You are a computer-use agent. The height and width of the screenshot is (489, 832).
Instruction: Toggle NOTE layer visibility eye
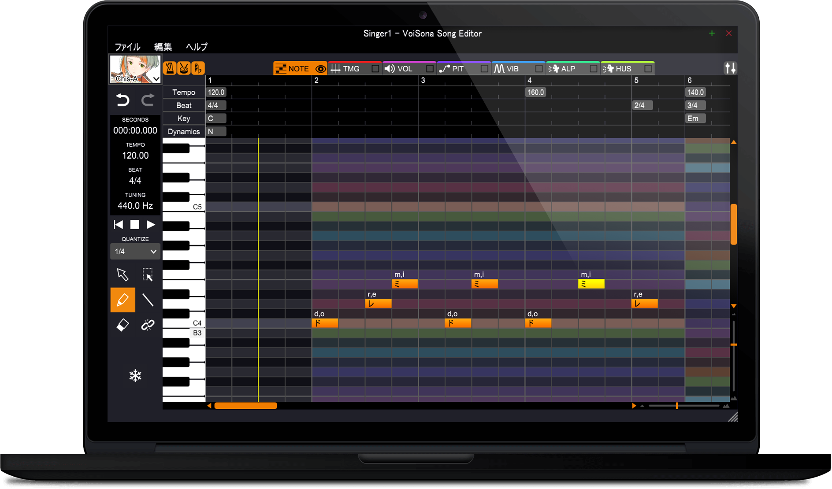pyautogui.click(x=320, y=69)
